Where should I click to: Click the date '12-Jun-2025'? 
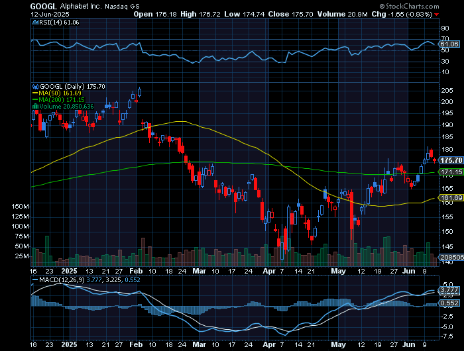tap(50, 14)
